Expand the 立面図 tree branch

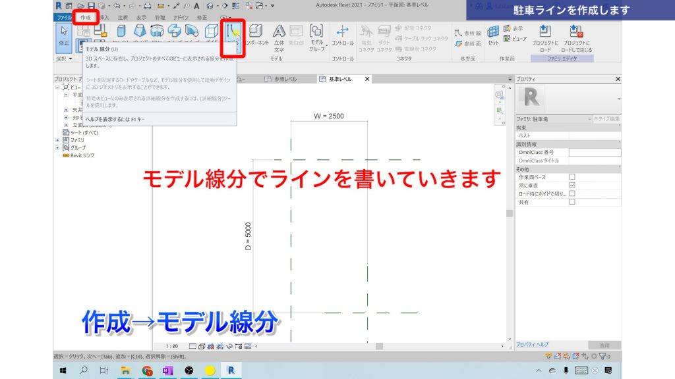pos(65,124)
